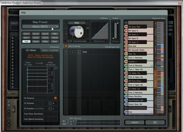Toggle the Auto-Preview checkbox
Viewport: 183px width, 132px height.
pos(66,46)
